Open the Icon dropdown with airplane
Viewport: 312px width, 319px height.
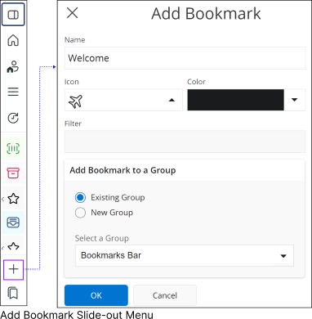(123, 100)
